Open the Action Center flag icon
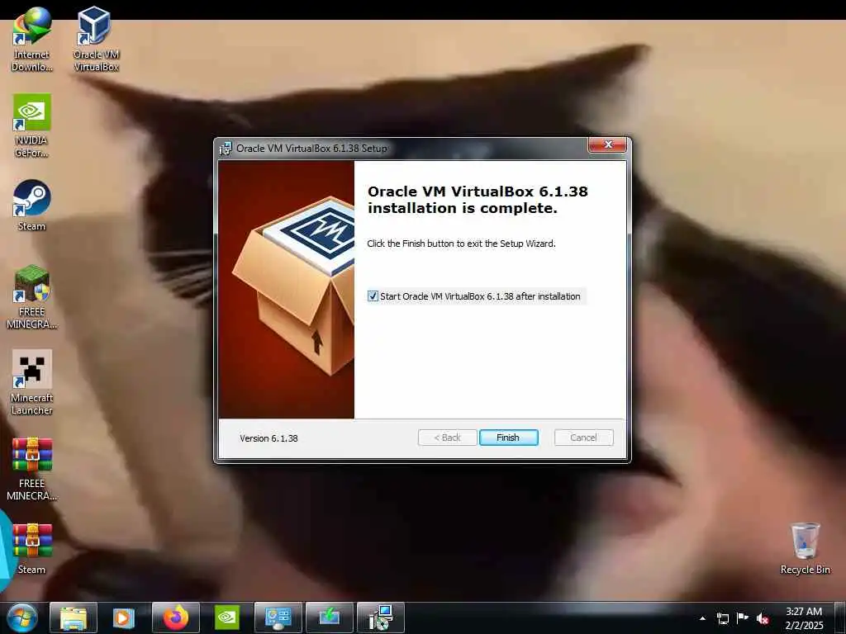The width and height of the screenshot is (846, 634). click(743, 618)
